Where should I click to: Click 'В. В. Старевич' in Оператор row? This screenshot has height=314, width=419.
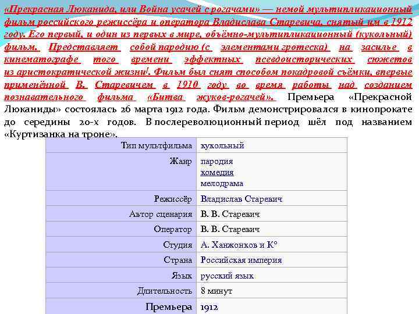pyautogui.click(x=230, y=229)
